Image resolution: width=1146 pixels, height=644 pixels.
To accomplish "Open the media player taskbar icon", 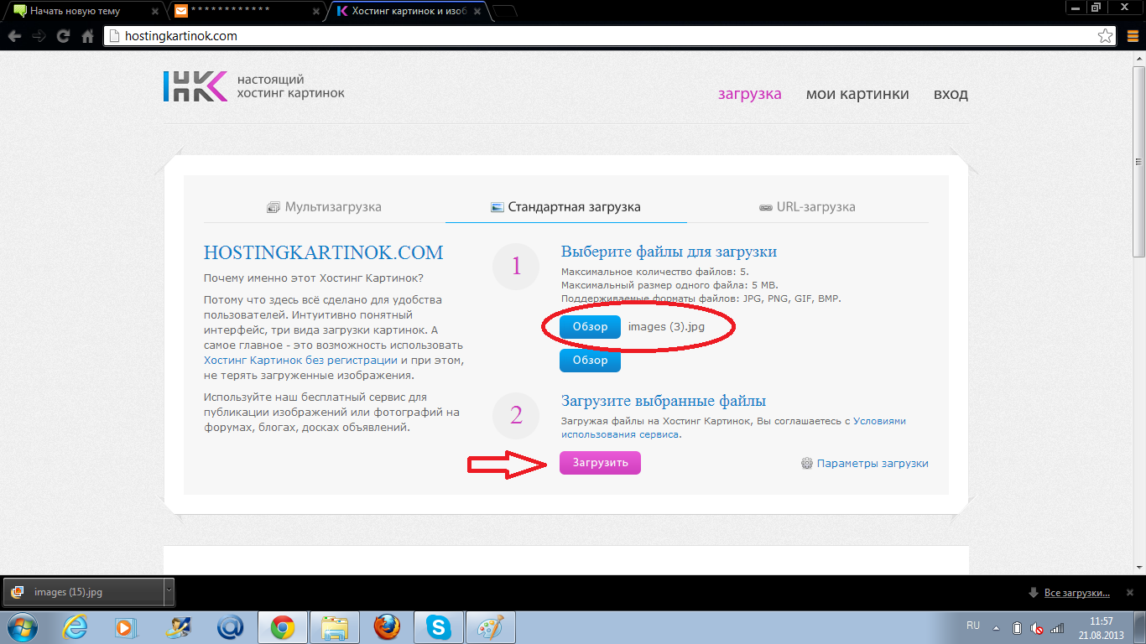I will (126, 626).
